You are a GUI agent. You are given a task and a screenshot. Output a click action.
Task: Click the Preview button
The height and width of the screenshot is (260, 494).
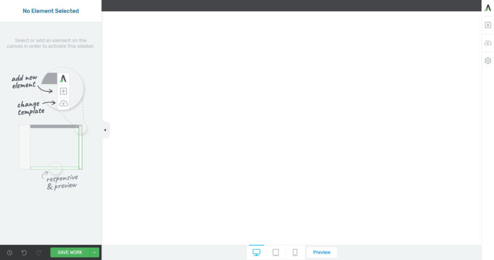pyautogui.click(x=322, y=252)
